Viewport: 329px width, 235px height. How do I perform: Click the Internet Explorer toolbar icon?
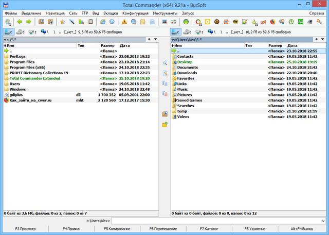pyautogui.click(x=103, y=22)
